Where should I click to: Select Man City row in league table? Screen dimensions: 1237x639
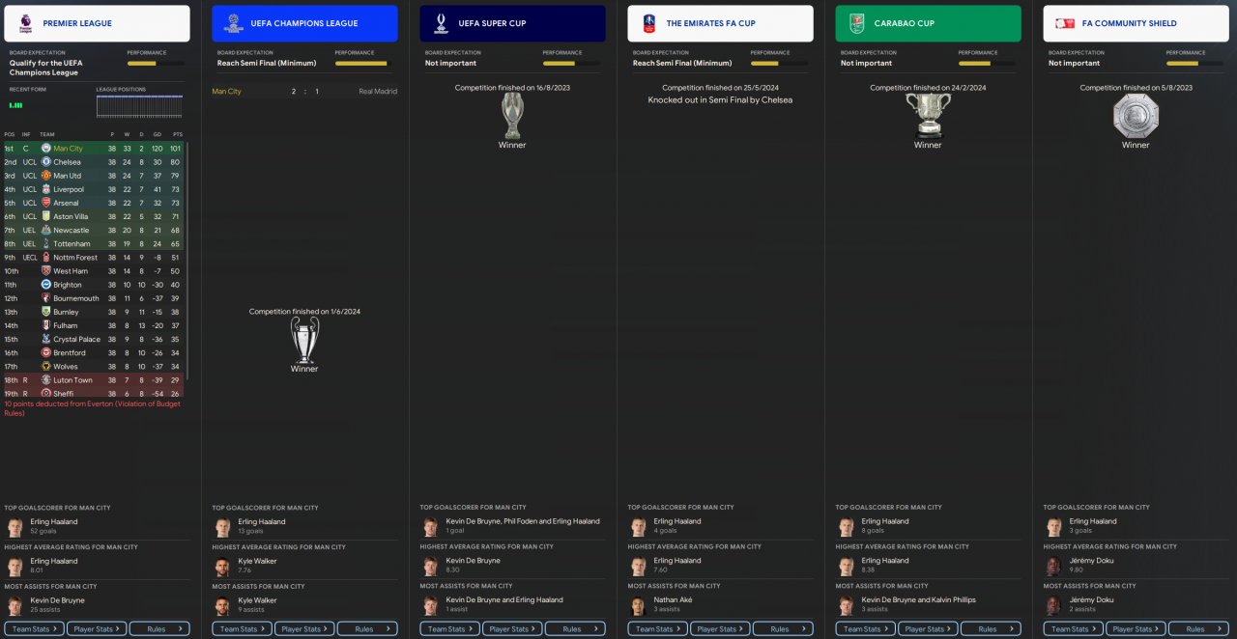pyautogui.click(x=95, y=149)
